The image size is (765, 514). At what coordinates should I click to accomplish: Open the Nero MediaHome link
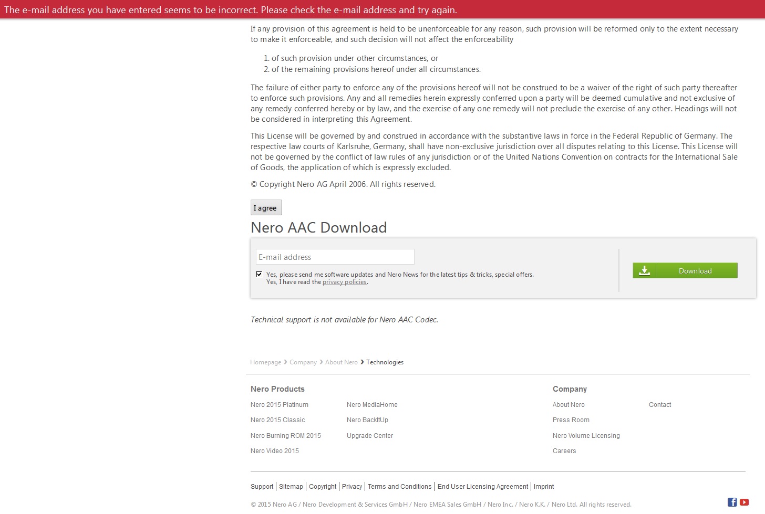(372, 405)
